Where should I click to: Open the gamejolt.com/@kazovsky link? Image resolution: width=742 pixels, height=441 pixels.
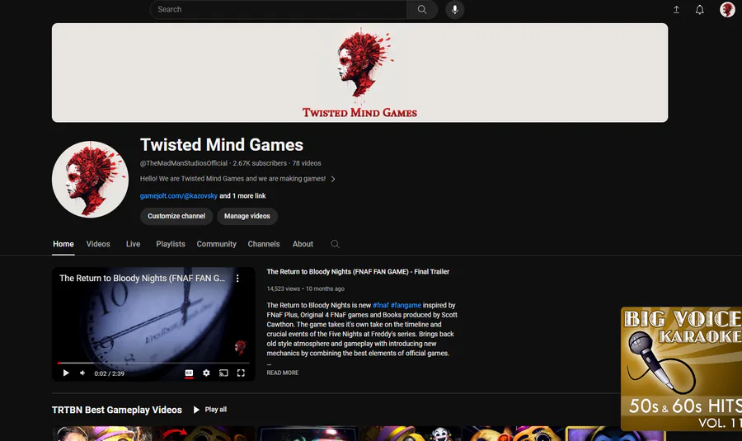click(178, 196)
